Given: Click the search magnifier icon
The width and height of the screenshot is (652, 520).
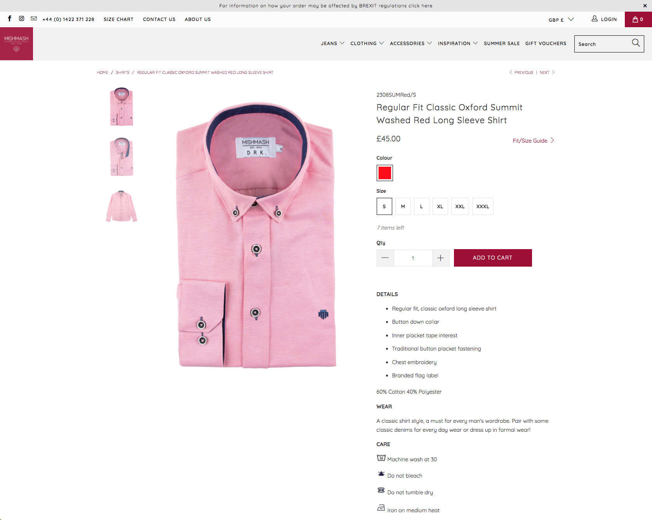Looking at the screenshot, I should click(636, 43).
